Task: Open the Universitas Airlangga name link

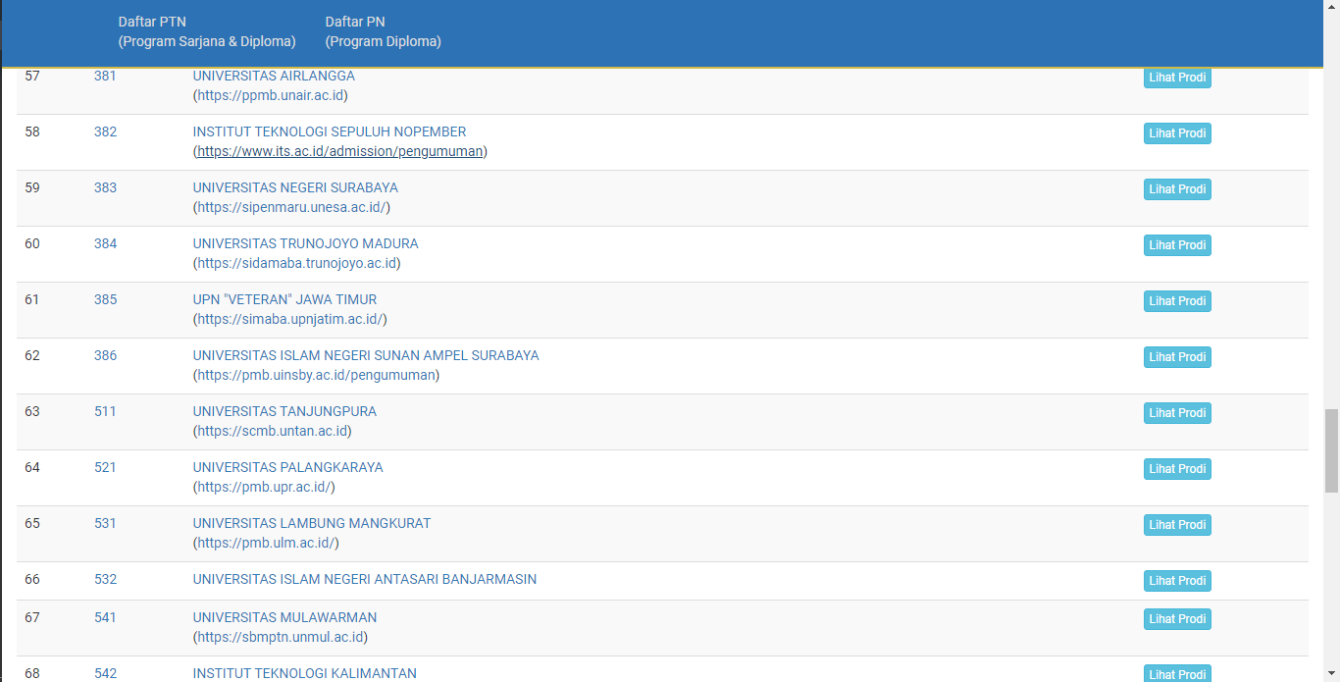Action: pyautogui.click(x=274, y=76)
